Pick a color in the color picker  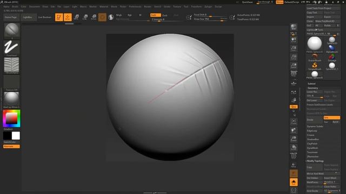12,119
